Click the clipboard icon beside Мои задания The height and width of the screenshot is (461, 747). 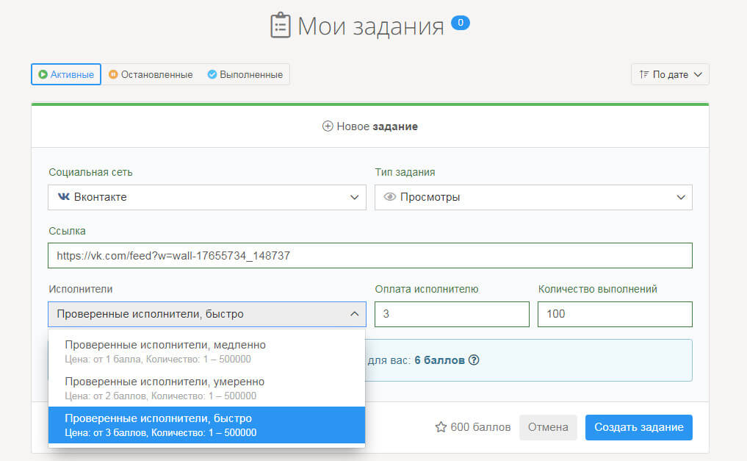tap(281, 26)
